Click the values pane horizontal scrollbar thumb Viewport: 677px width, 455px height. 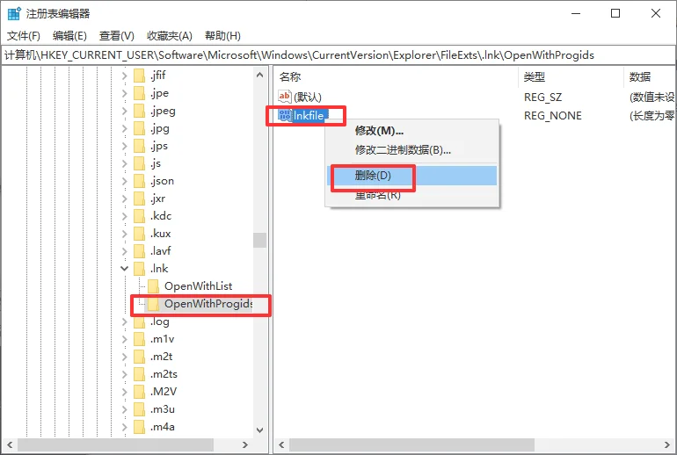(x=411, y=444)
